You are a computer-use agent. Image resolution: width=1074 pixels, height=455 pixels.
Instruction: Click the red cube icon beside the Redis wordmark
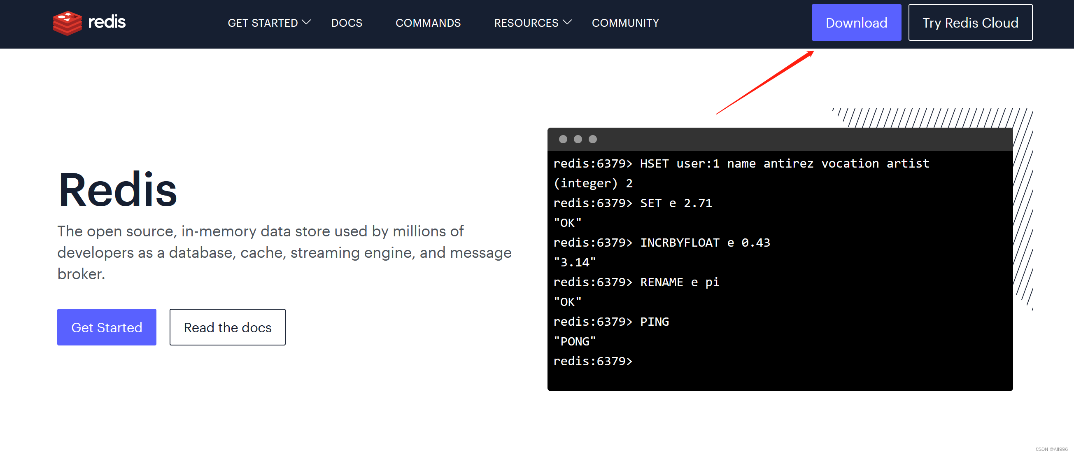(68, 23)
